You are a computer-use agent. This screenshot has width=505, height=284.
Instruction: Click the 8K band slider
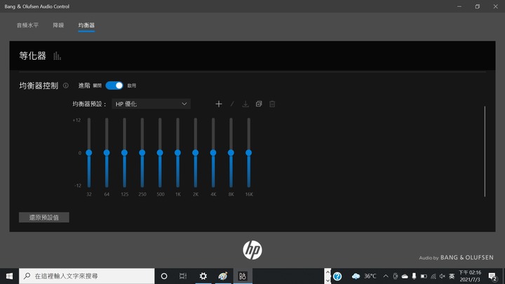(x=231, y=153)
